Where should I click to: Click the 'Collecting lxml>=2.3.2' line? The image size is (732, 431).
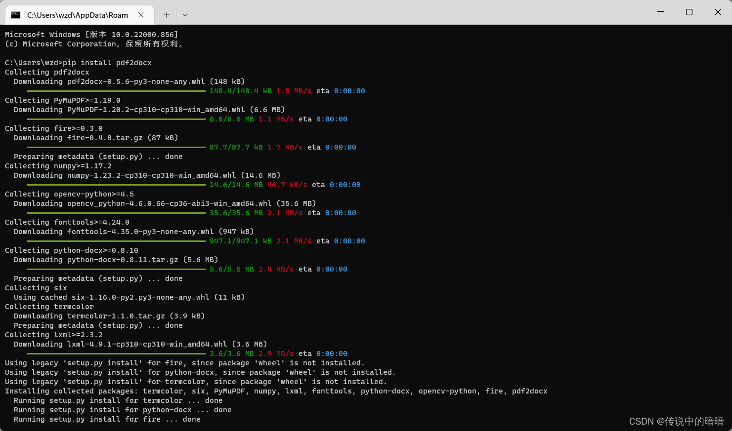[x=54, y=335]
